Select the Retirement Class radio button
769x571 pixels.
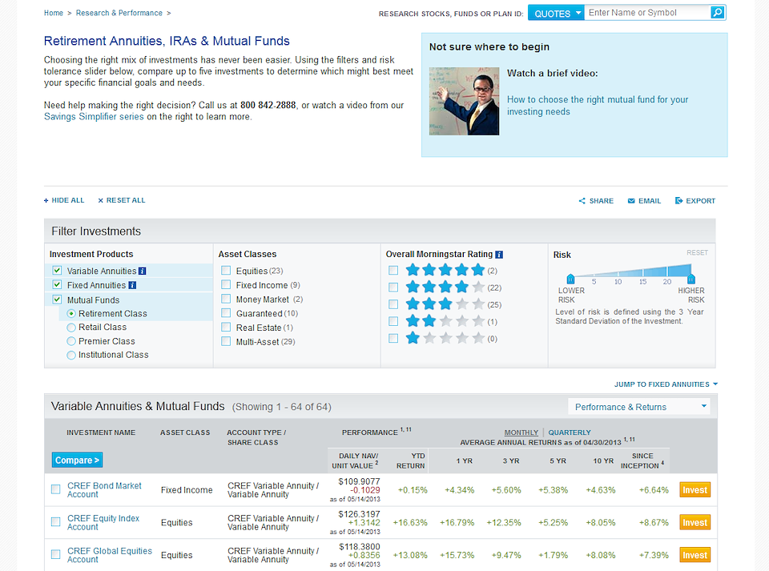(x=71, y=314)
